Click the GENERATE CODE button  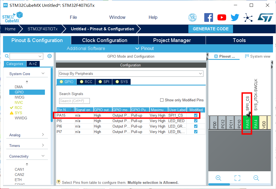pyautogui.click(x=211, y=29)
